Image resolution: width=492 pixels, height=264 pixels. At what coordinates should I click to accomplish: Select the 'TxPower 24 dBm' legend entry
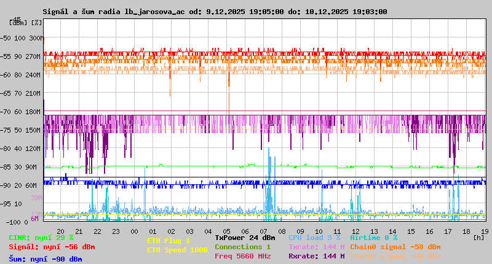pyautogui.click(x=245, y=238)
